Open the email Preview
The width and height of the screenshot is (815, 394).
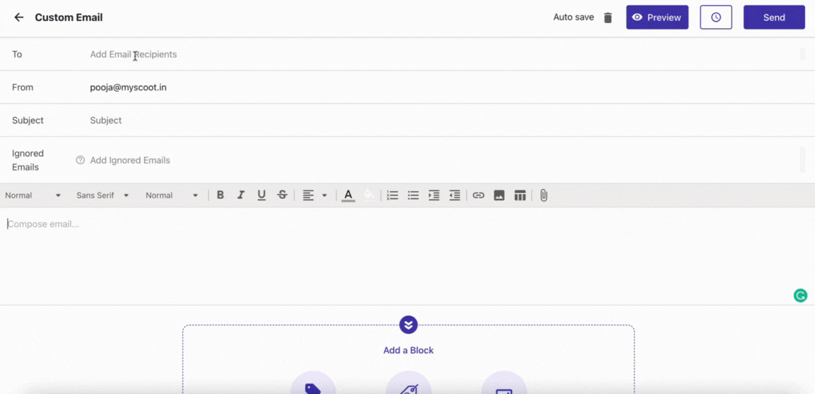tap(657, 18)
